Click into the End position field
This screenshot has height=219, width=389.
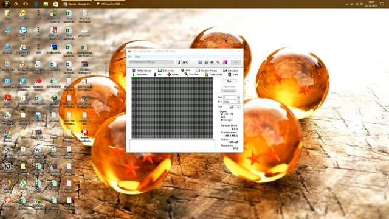coord(230,102)
